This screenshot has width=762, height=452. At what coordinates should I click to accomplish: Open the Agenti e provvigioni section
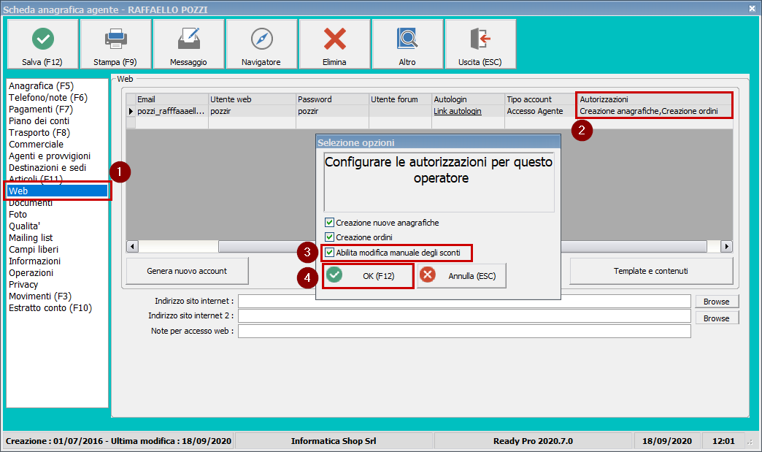tap(50, 156)
